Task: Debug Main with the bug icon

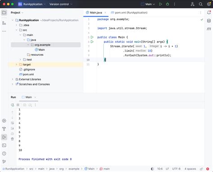Action: [168, 4]
